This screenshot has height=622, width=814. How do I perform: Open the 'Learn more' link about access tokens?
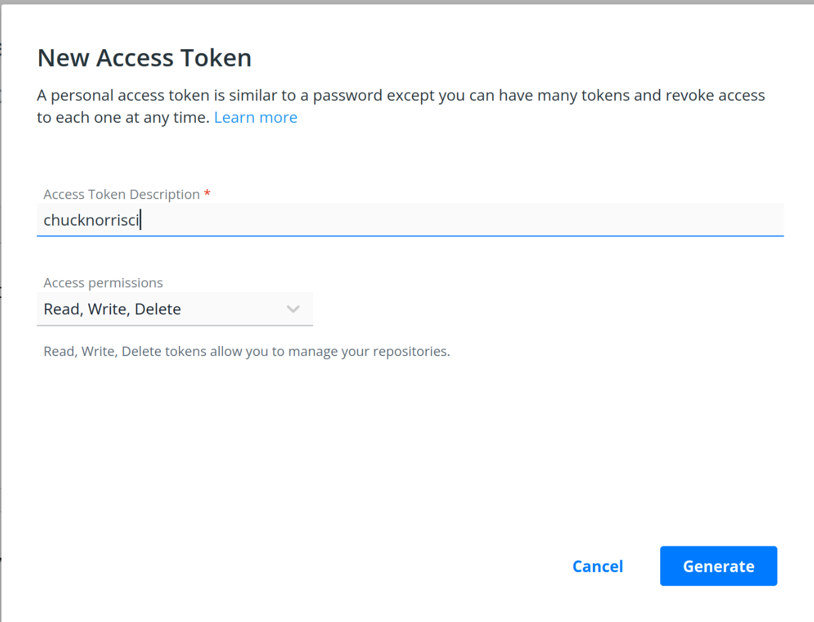pos(256,117)
